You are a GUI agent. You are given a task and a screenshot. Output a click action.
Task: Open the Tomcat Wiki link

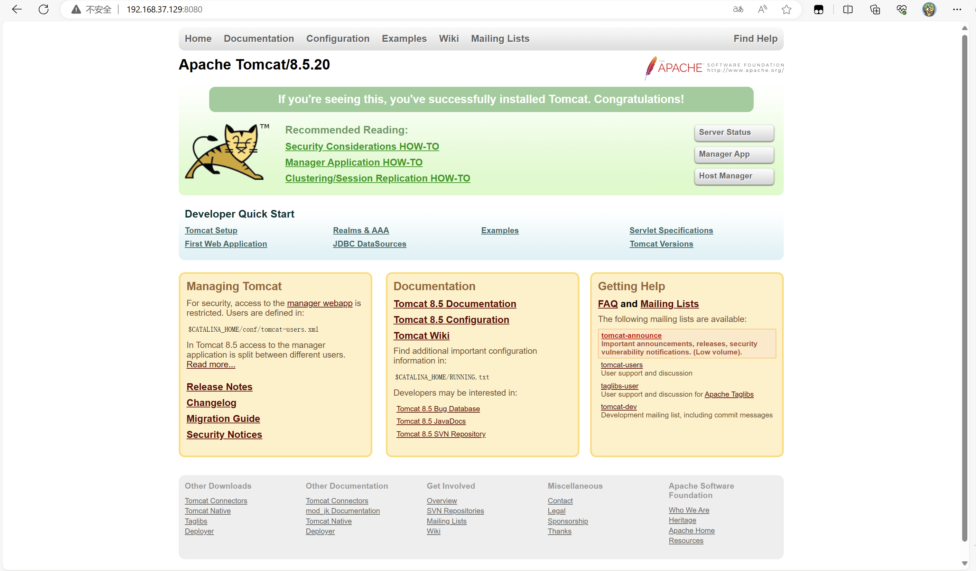click(421, 335)
